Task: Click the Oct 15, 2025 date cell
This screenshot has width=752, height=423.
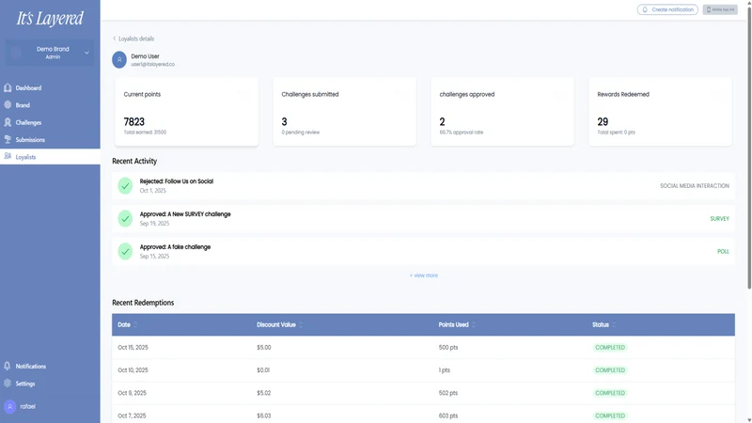Action: coord(133,347)
